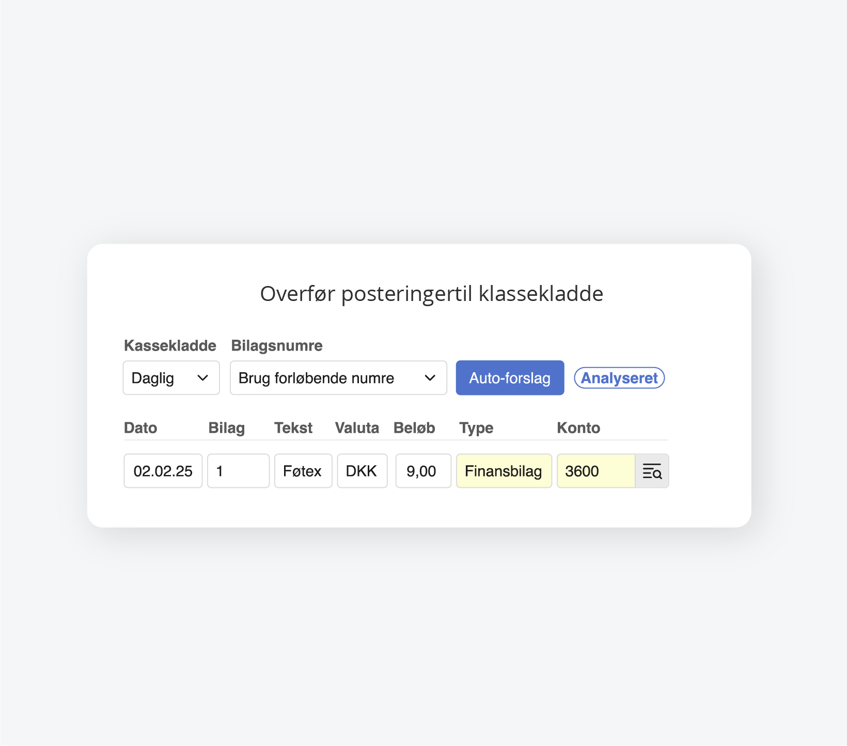
Task: Focus the Bilag number field
Action: coord(238,471)
